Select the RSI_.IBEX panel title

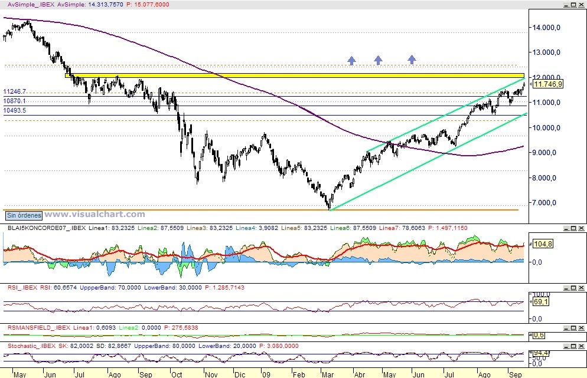(22, 288)
